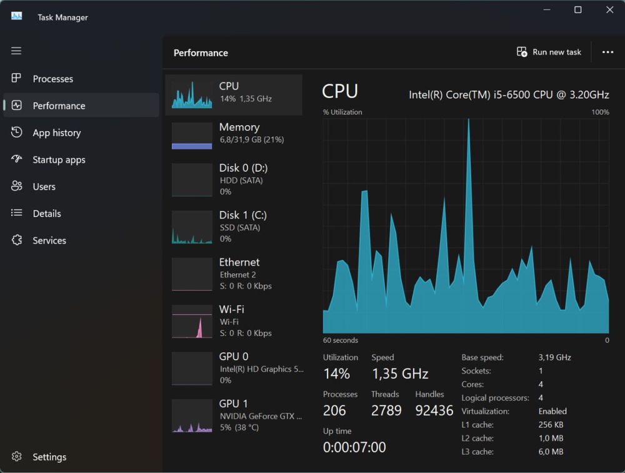
Task: Click the up time value 0:00:07:00
Action: (354, 447)
